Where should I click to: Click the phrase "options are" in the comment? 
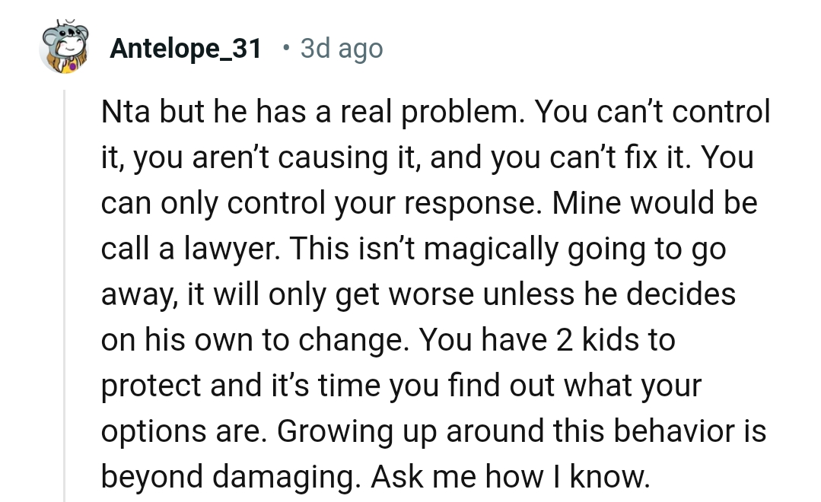183,433
